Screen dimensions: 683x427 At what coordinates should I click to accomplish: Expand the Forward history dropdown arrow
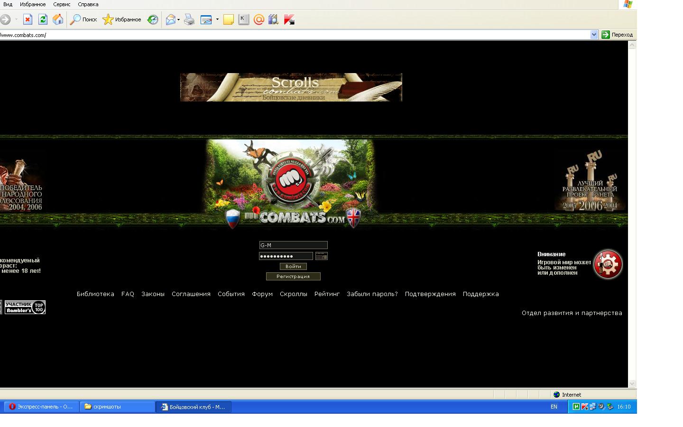pos(16,19)
